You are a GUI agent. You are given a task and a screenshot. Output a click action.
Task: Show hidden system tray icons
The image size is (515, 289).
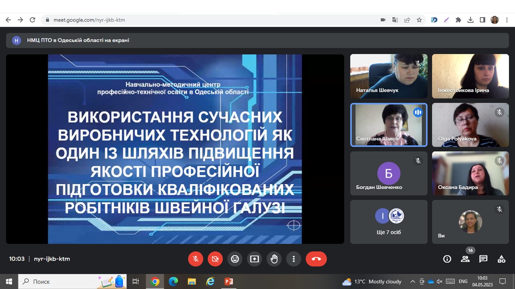[412, 281]
